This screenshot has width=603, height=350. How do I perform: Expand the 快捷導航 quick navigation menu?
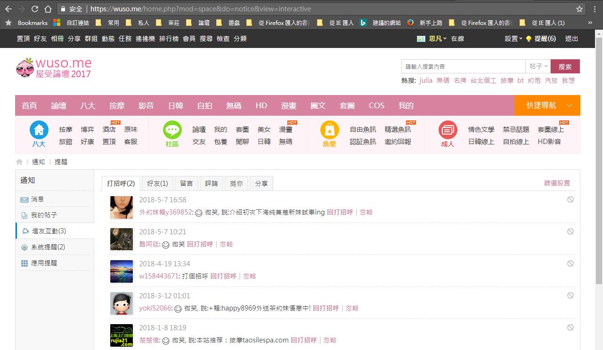pos(547,105)
